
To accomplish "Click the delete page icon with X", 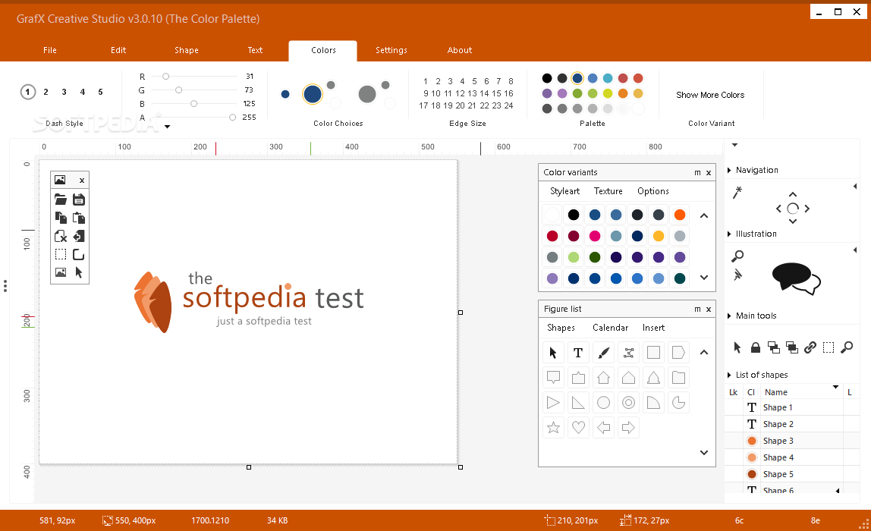I will pyautogui.click(x=61, y=236).
